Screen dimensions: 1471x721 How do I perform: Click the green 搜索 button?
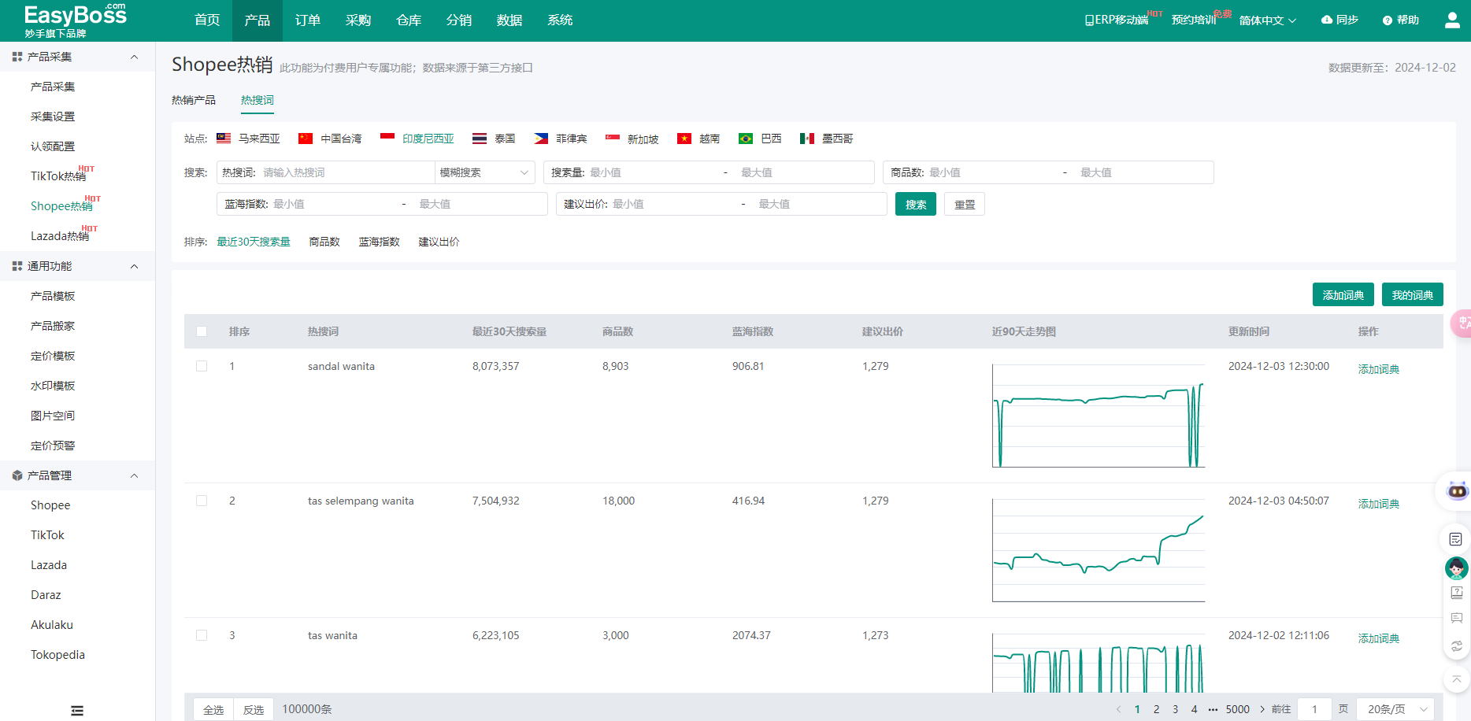(x=916, y=204)
